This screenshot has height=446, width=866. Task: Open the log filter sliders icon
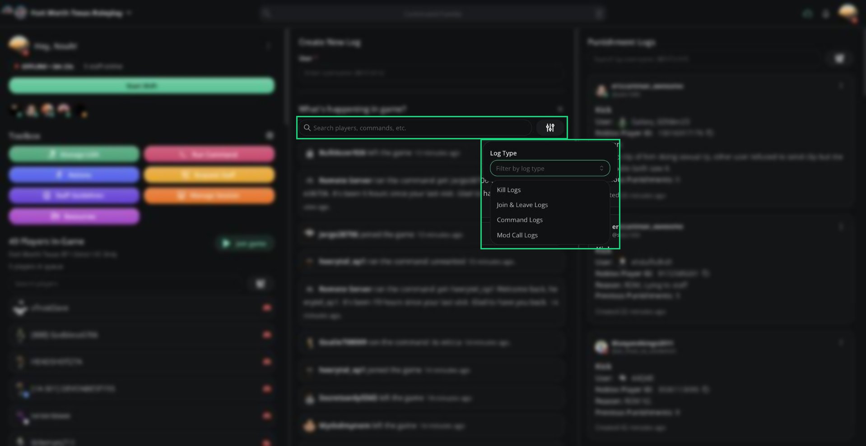click(550, 128)
